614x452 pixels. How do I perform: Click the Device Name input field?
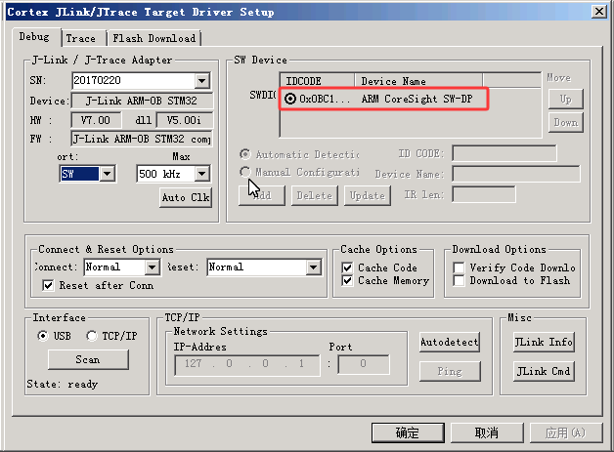point(515,174)
